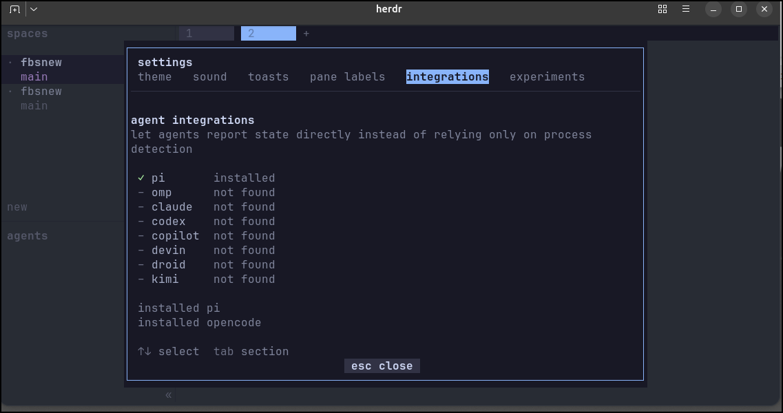
Task: Switch to tab 2
Action: click(x=268, y=34)
